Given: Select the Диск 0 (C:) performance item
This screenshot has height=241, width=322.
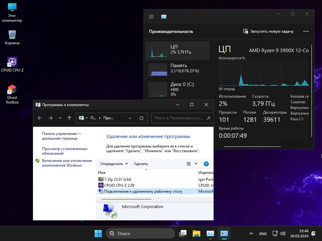Looking at the screenshot, I should click(177, 89).
